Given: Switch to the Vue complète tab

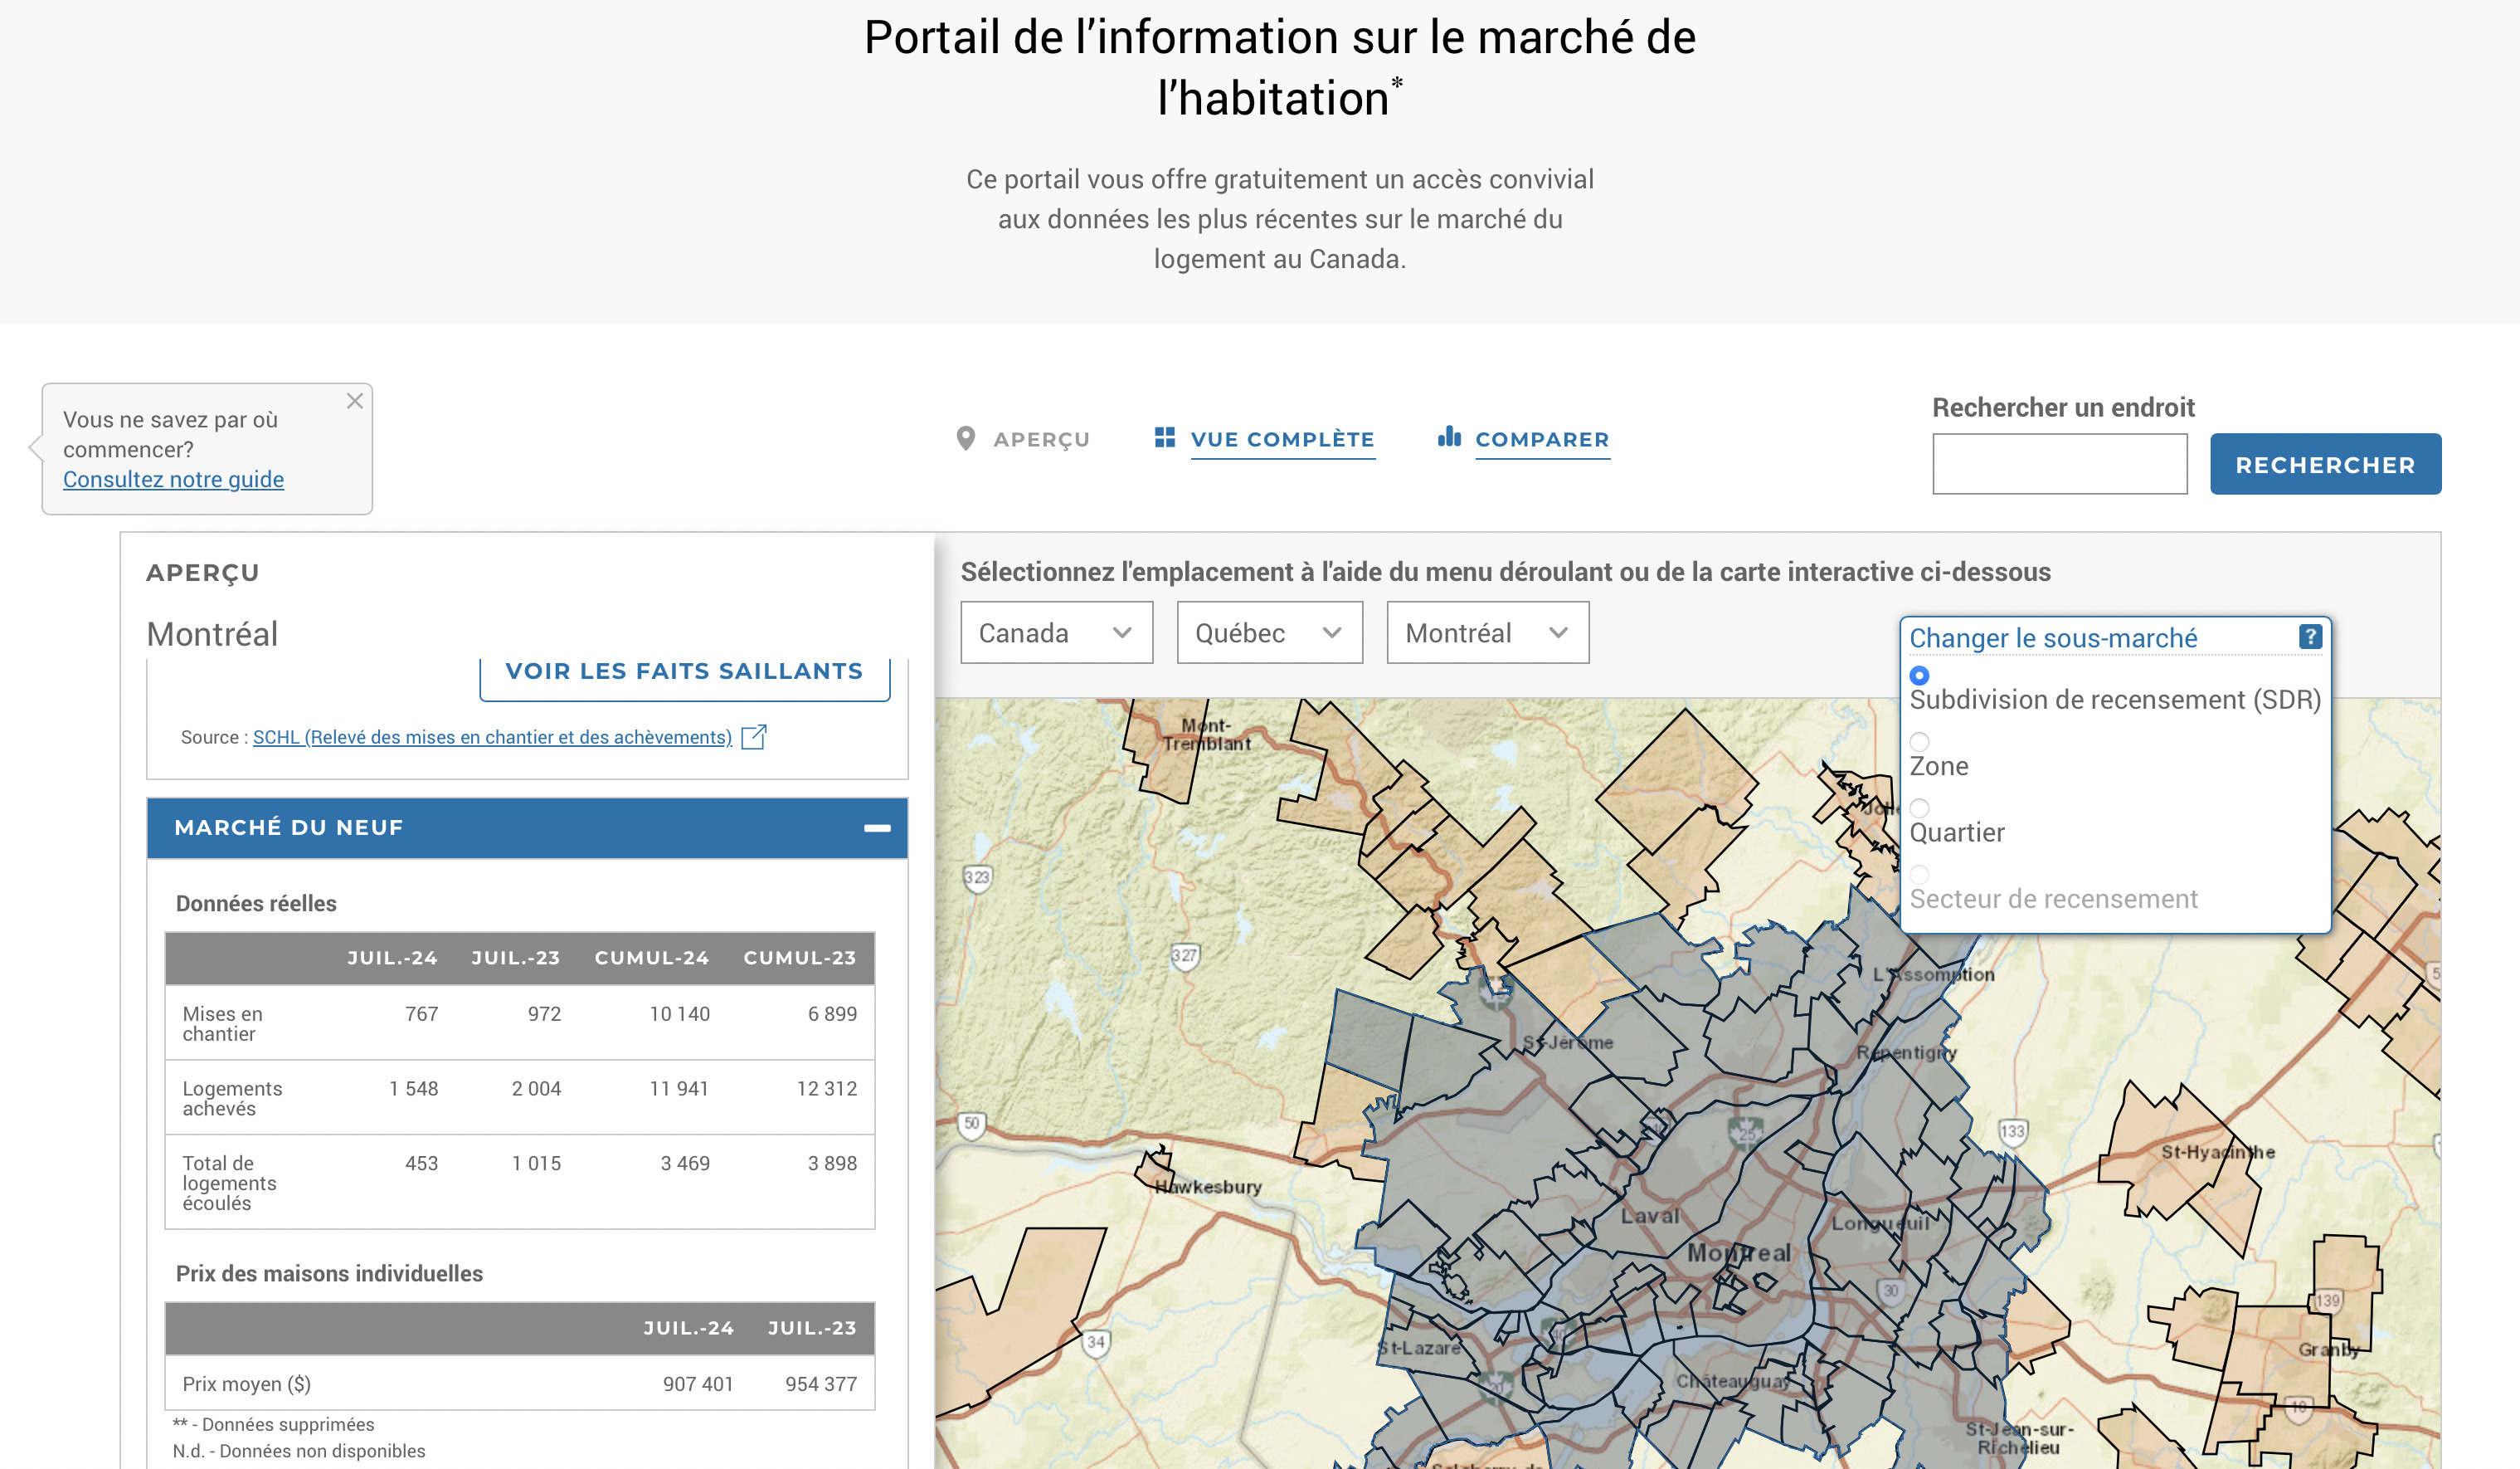Looking at the screenshot, I should (x=1282, y=439).
